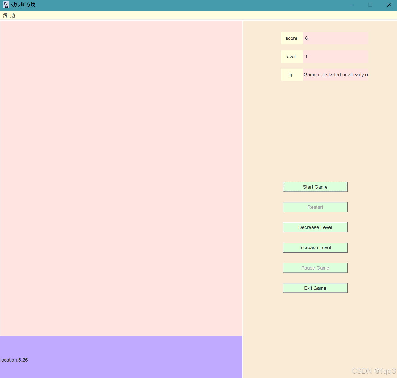
Task: Click the location:5,26 status text
Action: [14, 360]
